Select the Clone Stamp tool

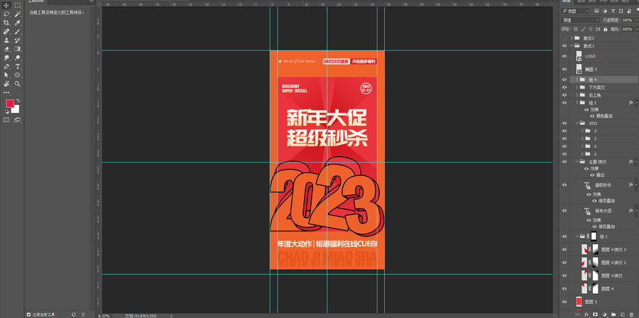(x=6, y=40)
